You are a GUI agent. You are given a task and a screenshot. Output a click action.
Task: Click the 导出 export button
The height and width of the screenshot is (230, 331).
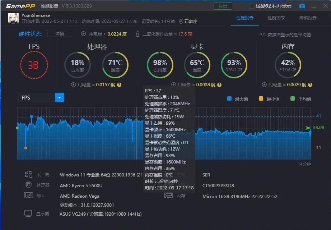pyautogui.click(x=223, y=6)
